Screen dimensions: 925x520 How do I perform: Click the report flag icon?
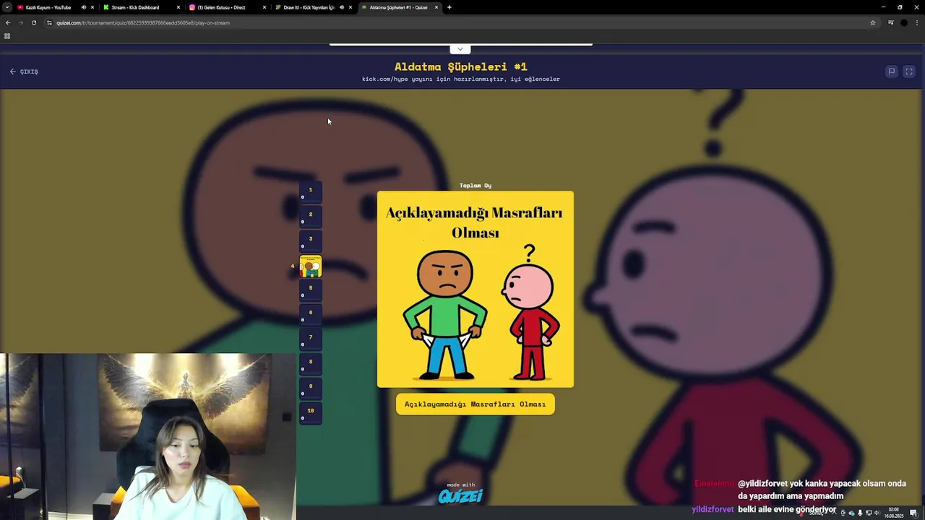pos(892,71)
